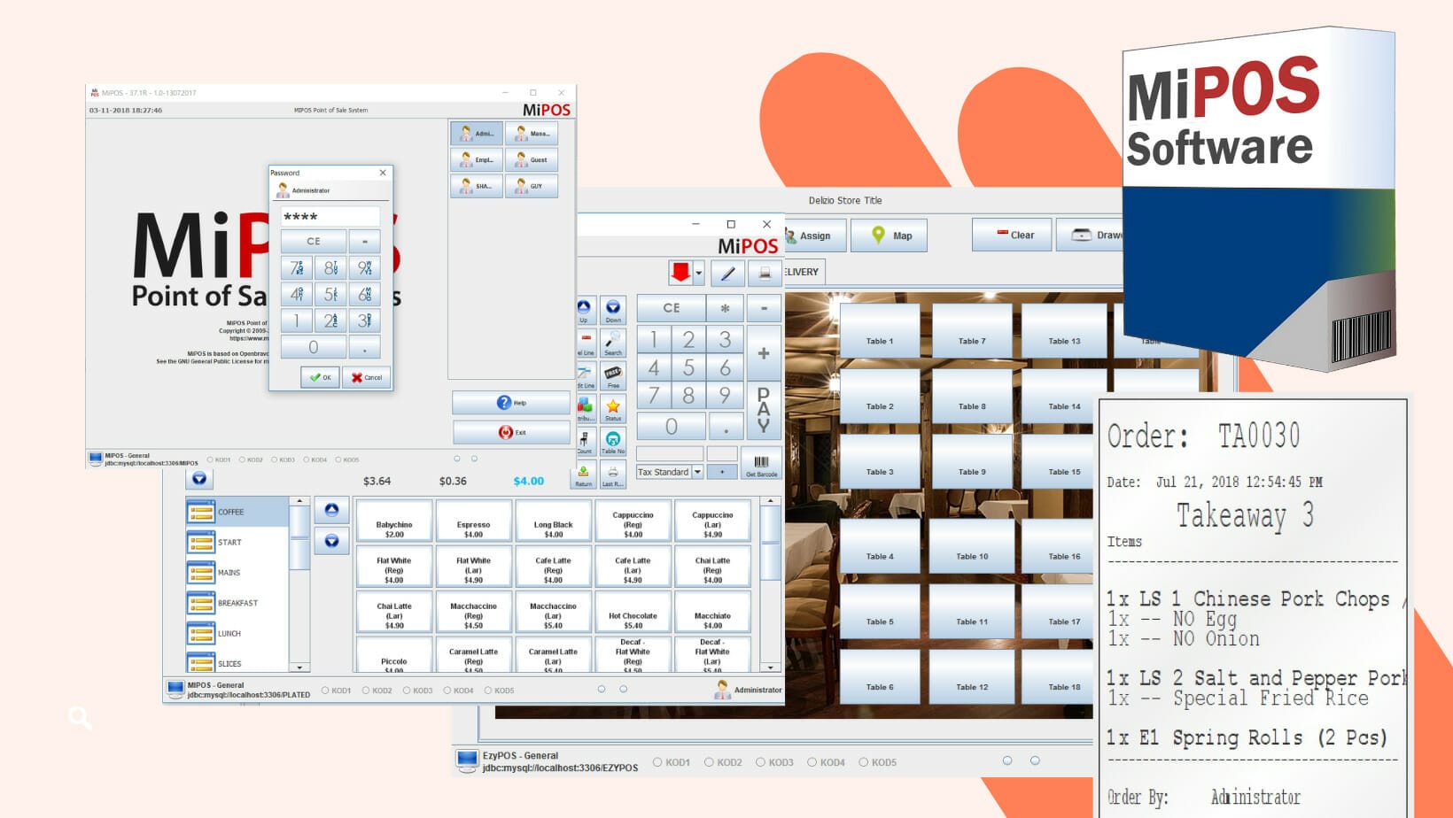Click category list scroll-up arrow

299,501
